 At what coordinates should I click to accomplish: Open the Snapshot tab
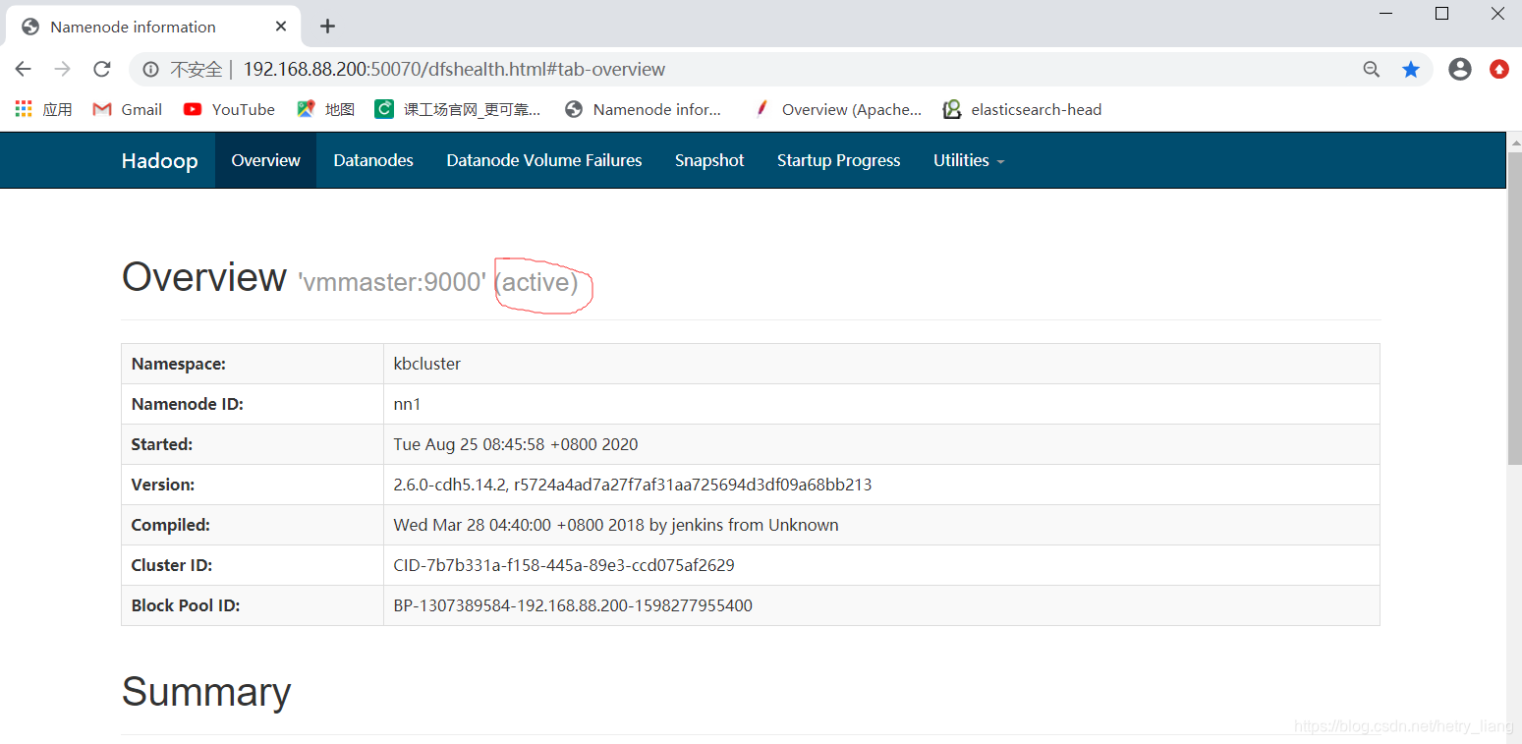[709, 160]
